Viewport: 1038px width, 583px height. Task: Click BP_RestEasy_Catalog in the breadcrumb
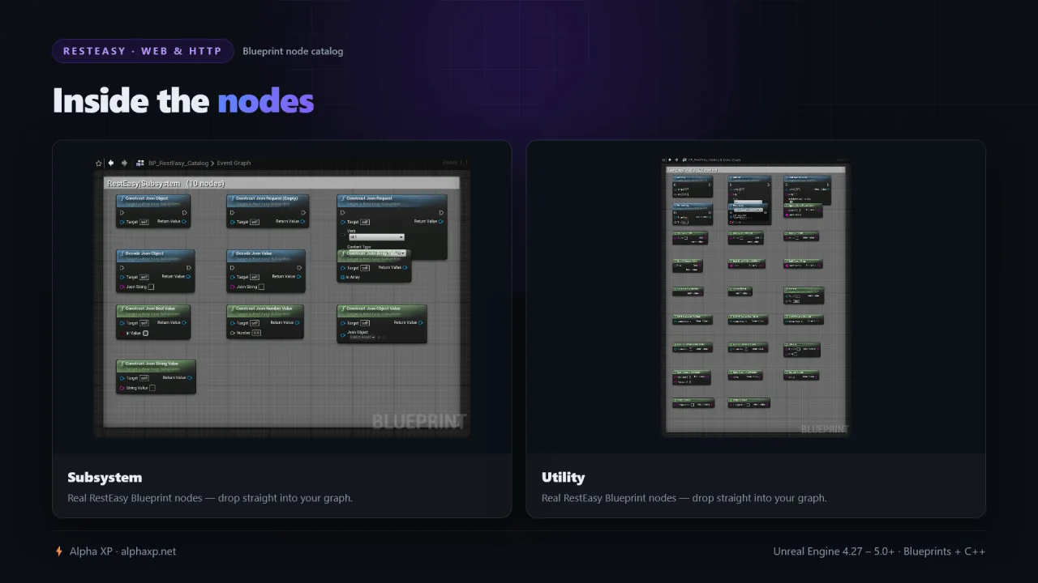click(178, 163)
